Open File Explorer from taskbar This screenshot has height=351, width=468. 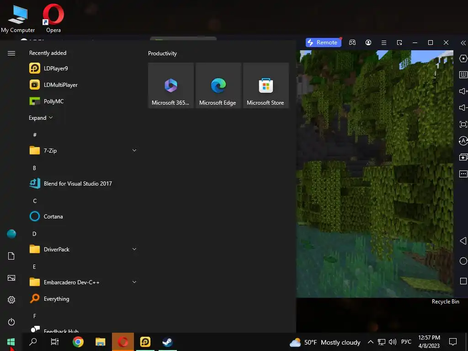[x=100, y=342]
